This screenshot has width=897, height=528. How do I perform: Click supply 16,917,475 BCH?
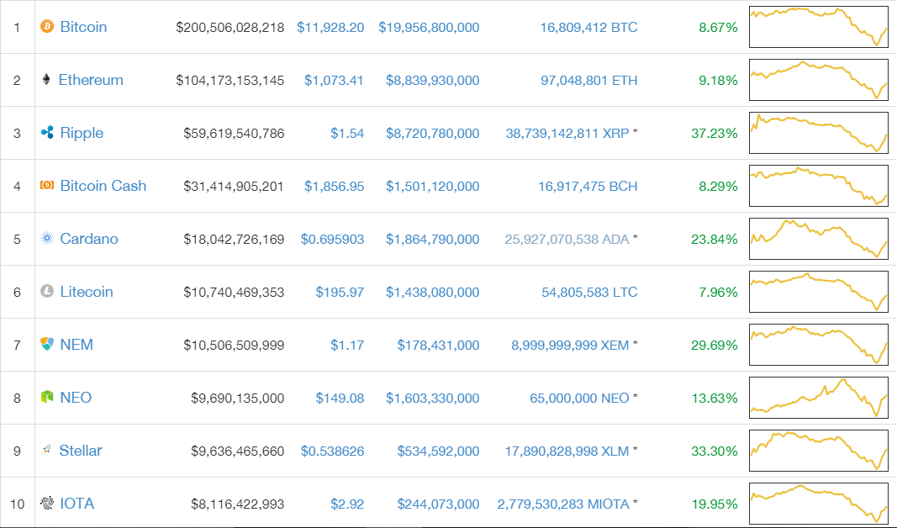(x=588, y=187)
